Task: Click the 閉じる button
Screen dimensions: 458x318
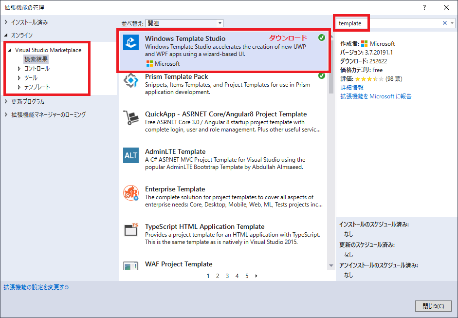Action: coord(433,306)
